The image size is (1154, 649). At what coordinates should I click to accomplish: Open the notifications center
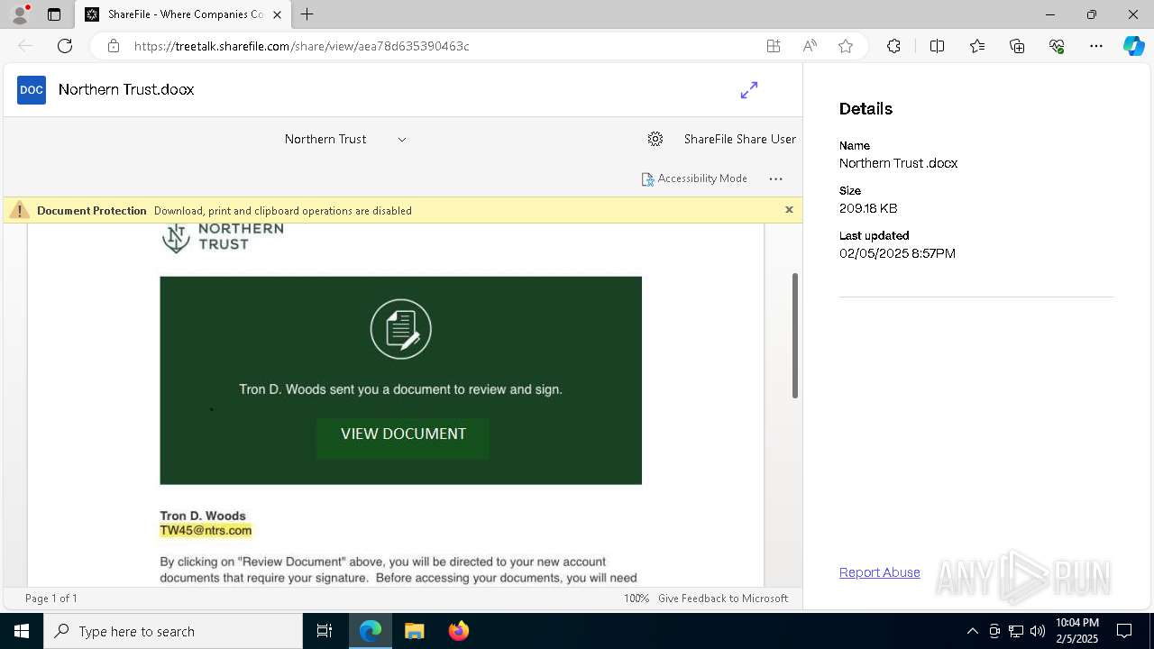point(1124,631)
